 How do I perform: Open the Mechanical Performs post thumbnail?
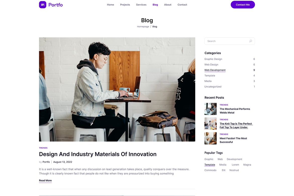click(210, 109)
